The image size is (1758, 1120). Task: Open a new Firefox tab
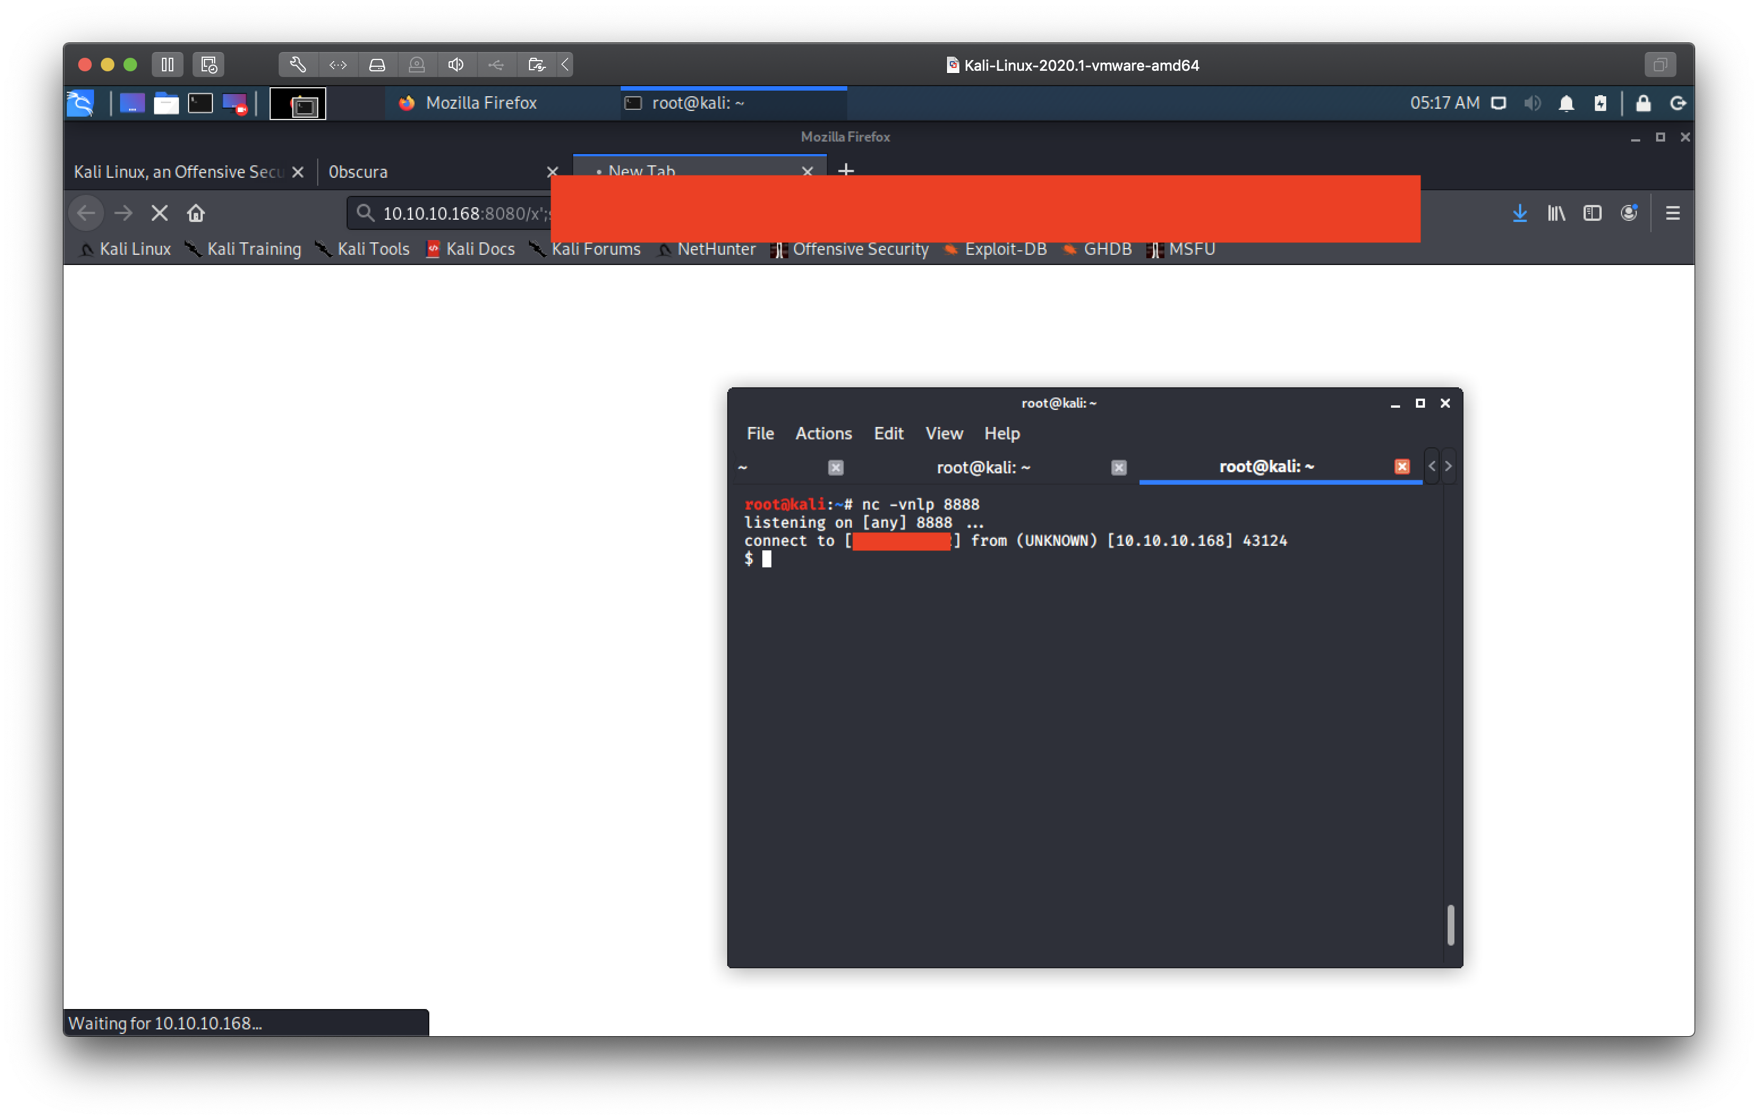[x=846, y=170]
